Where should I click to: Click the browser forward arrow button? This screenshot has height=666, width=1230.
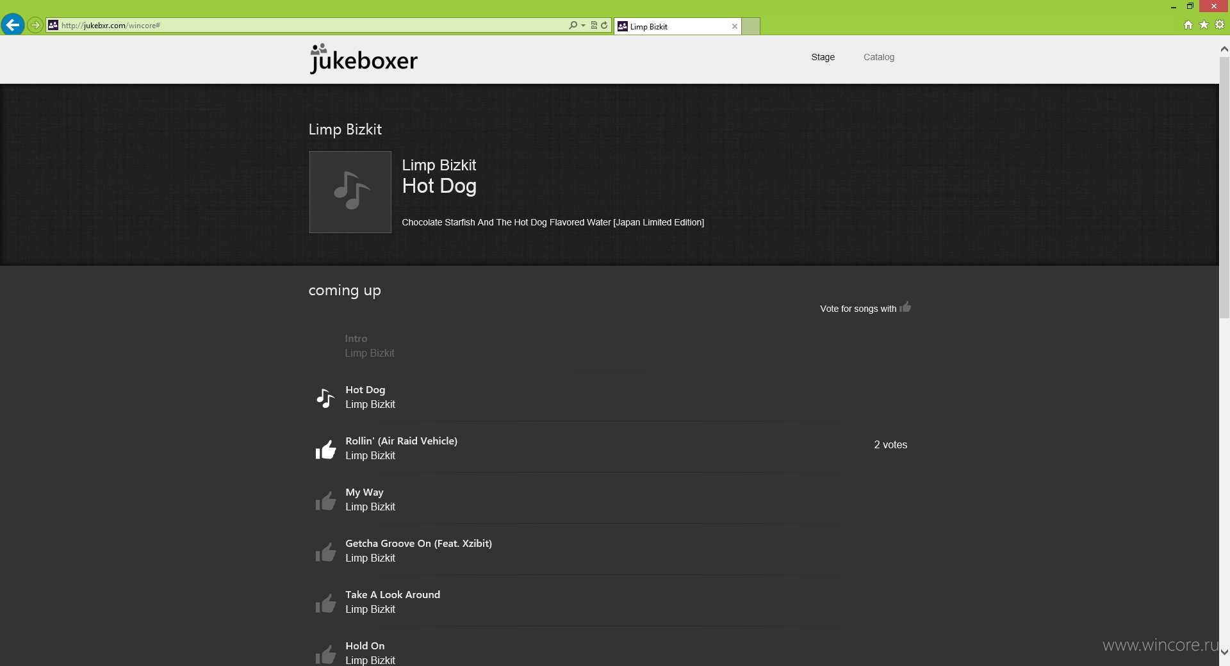click(35, 25)
